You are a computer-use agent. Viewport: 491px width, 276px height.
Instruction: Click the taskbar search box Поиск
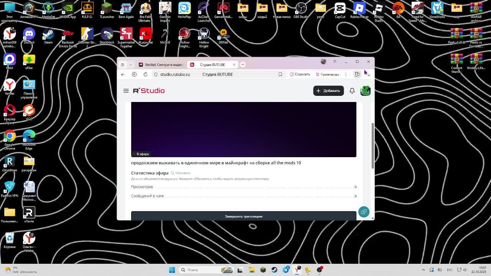coord(206,270)
